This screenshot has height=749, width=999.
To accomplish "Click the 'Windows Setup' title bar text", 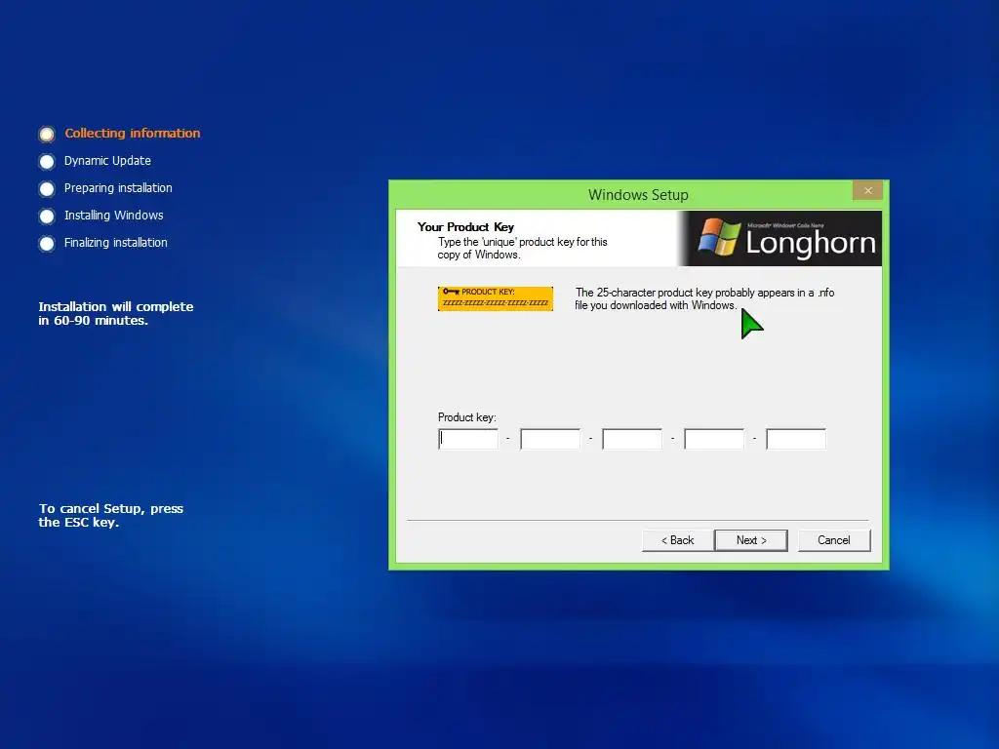I will point(638,195).
